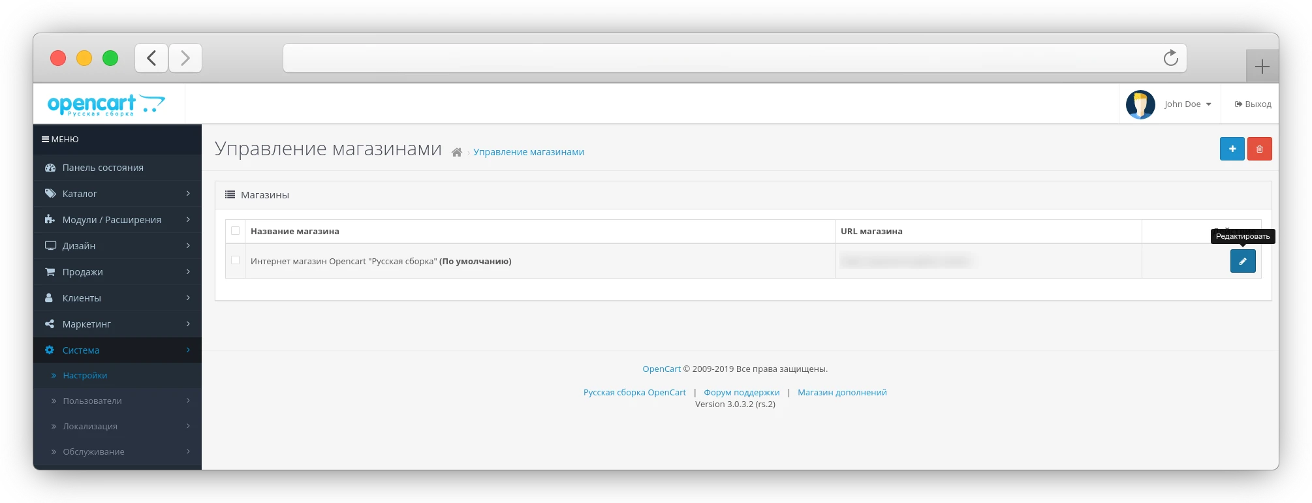Click the red delete trash button
This screenshot has height=503, width=1312.
pyautogui.click(x=1259, y=149)
